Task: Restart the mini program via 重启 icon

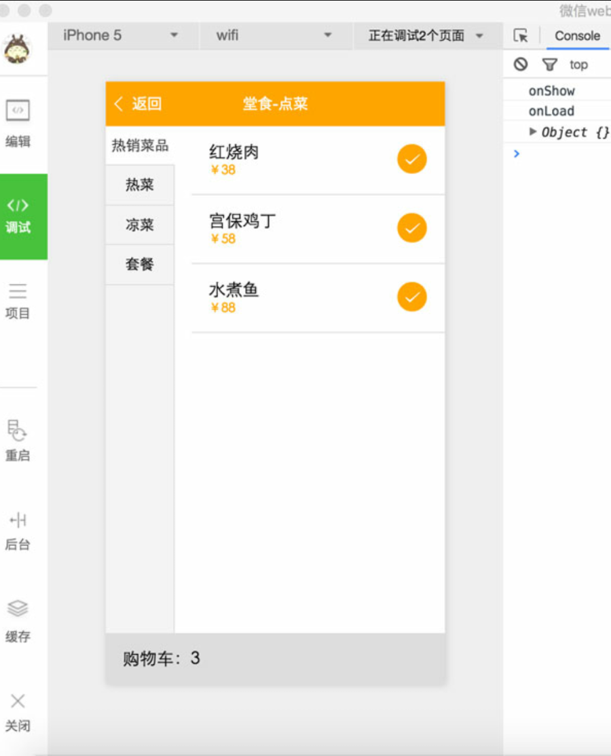Action: pos(18,442)
